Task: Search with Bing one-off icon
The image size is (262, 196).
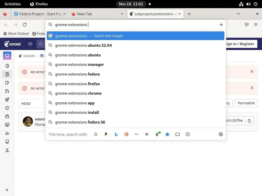Action: [116, 134]
